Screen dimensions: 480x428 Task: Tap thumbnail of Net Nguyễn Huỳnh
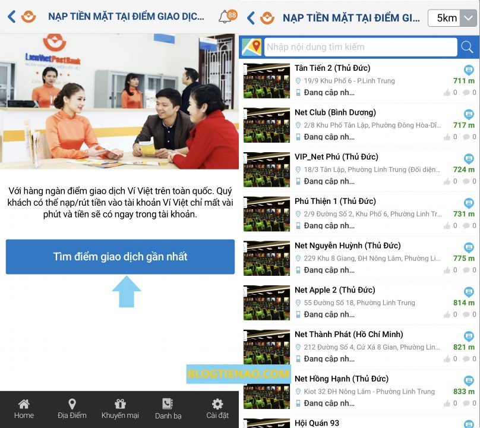[266, 259]
